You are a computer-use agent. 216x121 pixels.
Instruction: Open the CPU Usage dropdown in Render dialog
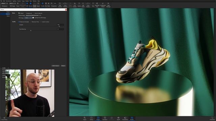28,18
